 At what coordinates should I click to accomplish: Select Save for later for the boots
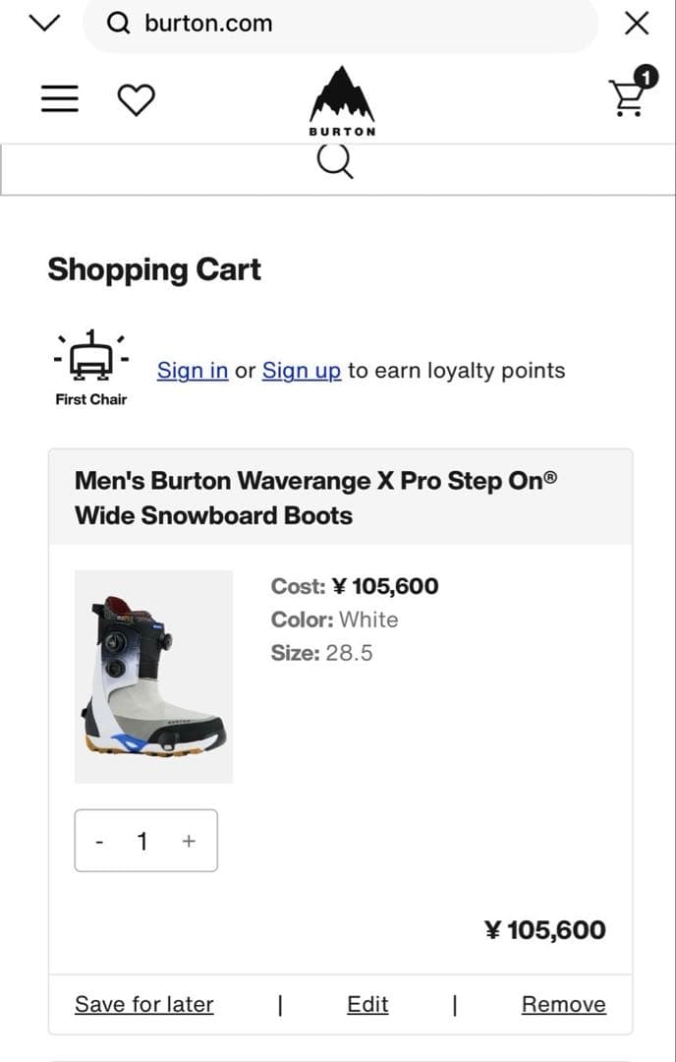[143, 1004]
